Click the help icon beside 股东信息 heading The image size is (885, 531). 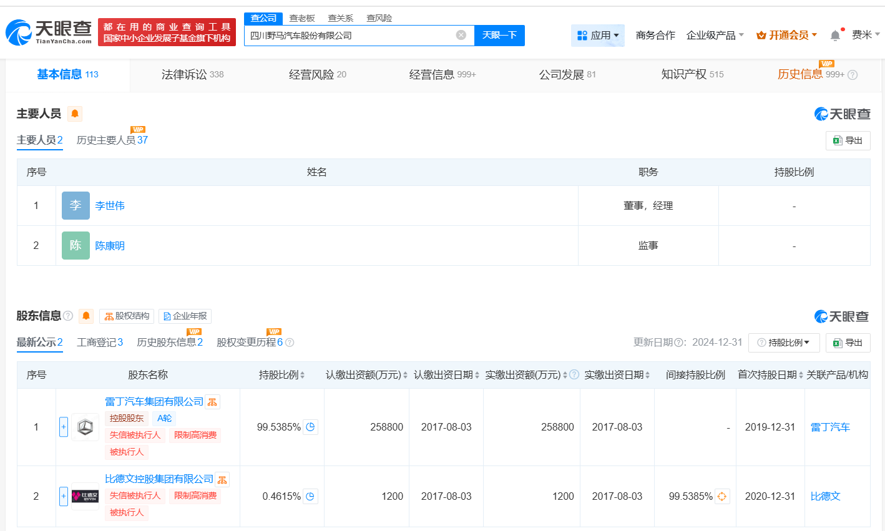[x=68, y=316]
